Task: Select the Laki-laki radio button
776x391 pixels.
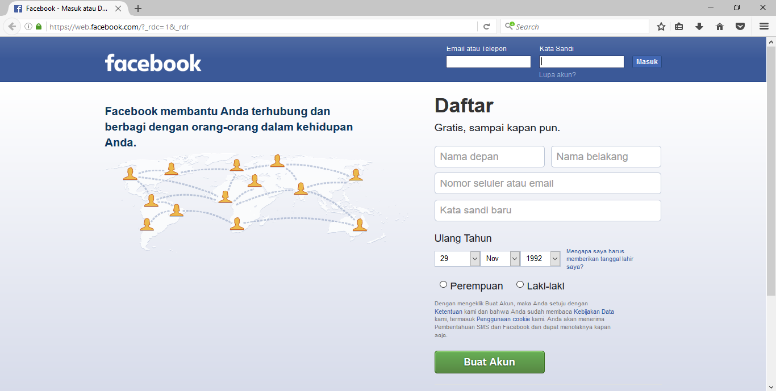Action: point(520,284)
